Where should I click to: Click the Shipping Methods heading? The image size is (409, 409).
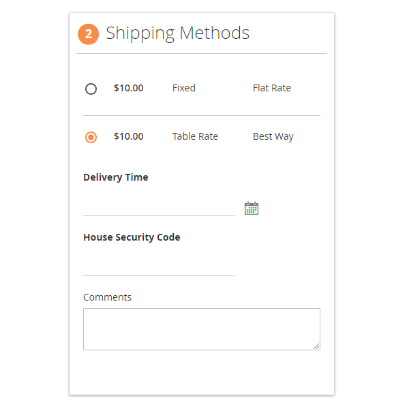pyautogui.click(x=177, y=33)
